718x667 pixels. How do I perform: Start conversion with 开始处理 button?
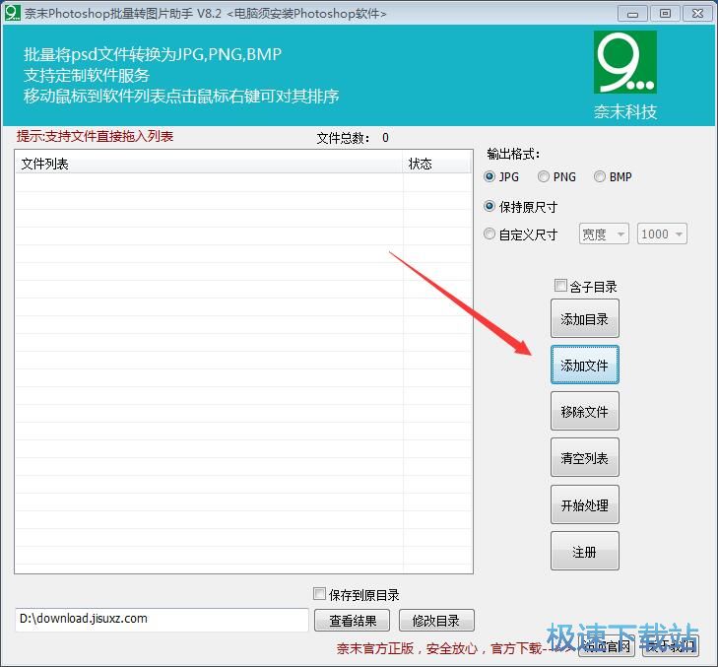pyautogui.click(x=584, y=505)
